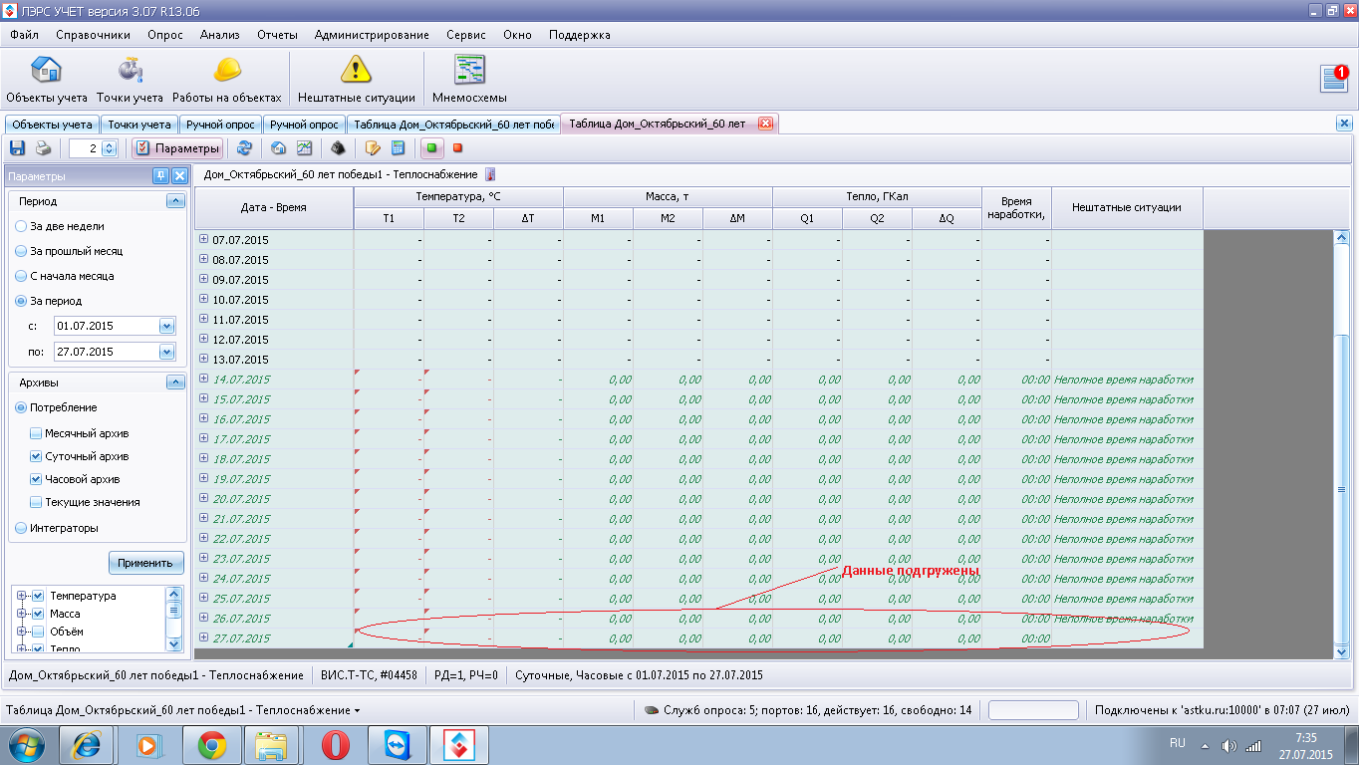Open TeamViewer from the taskbar
Image resolution: width=1359 pixels, height=765 pixels.
[x=396, y=744]
